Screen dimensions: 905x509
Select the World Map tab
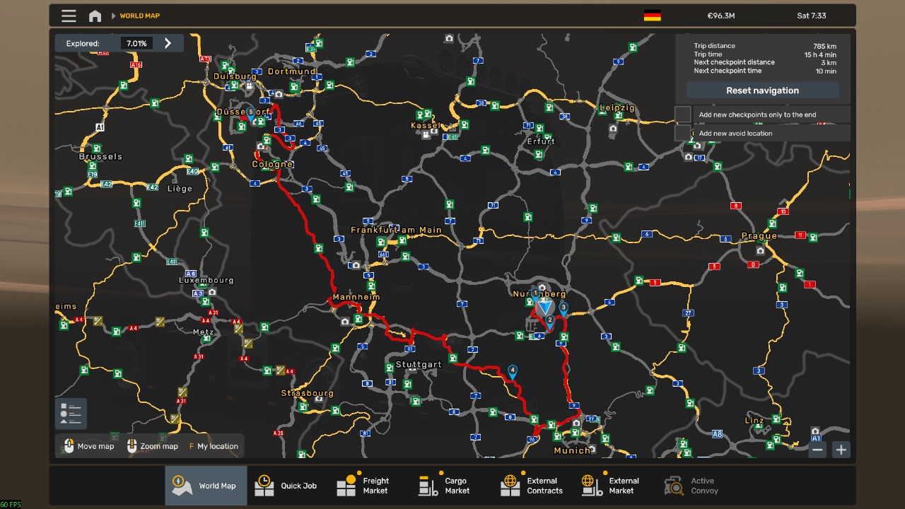(206, 486)
